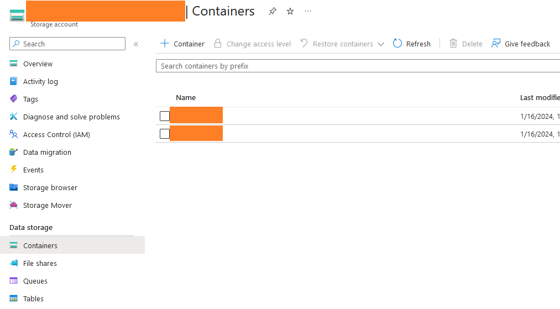Tick the checkbox of the first container row
Viewport: 560px width, 309px height.
pos(165,116)
